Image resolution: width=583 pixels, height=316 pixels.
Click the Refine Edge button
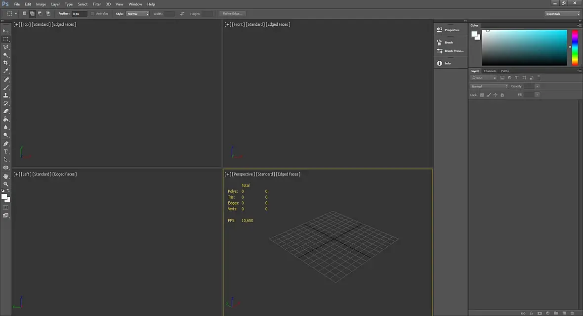(x=232, y=14)
